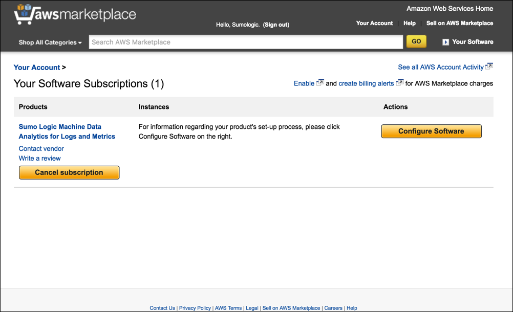Screen dimensions: 513x312
Task: Click the AWS Marketplace cart logo
Action: click(x=25, y=14)
